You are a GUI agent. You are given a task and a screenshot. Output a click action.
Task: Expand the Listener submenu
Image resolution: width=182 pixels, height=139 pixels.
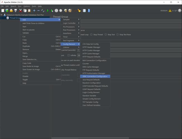click(x=71, y=47)
